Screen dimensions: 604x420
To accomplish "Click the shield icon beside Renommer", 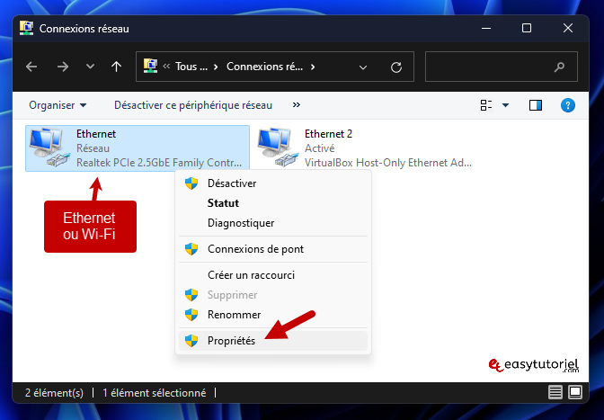I will pos(191,315).
